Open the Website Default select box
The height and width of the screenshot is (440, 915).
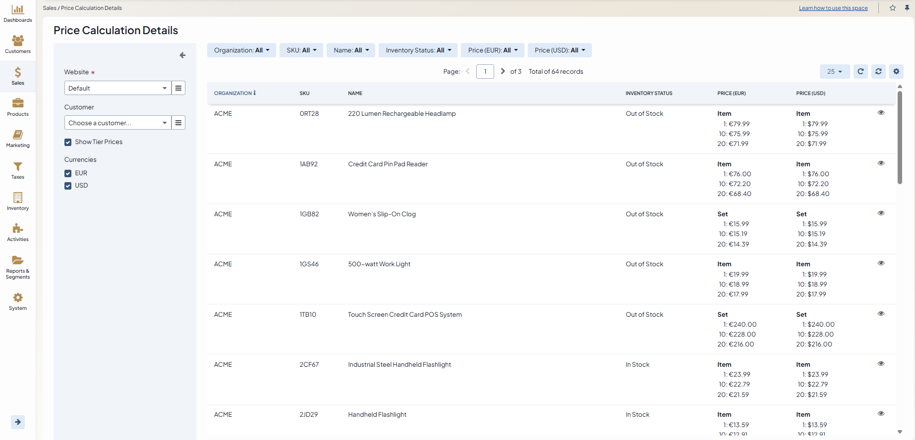(x=117, y=89)
